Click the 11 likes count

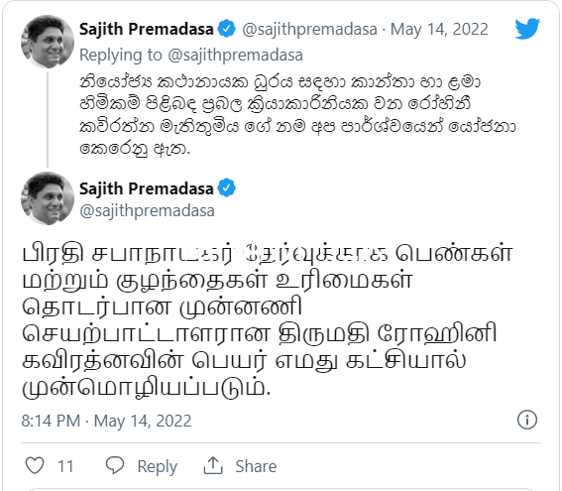(65, 466)
